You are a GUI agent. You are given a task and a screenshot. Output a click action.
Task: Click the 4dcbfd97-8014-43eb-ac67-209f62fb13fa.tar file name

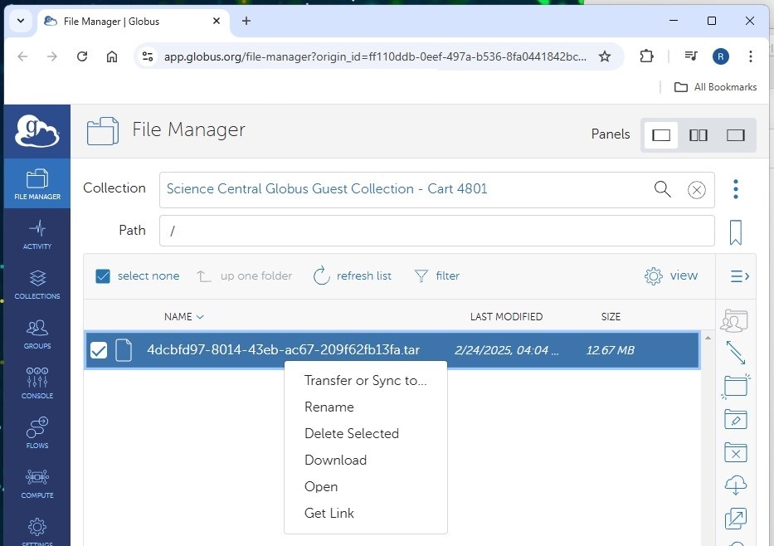click(284, 350)
